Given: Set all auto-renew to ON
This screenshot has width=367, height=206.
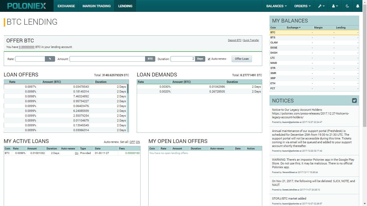Looking at the screenshot, I should tap(138, 142).
